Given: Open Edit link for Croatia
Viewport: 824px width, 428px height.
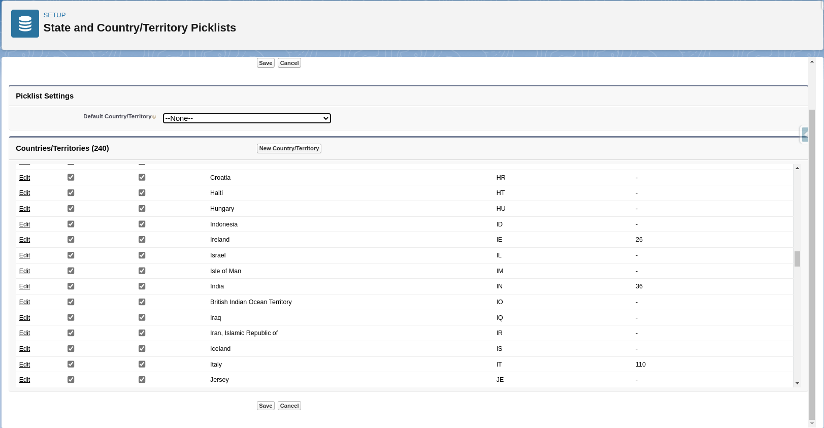Looking at the screenshot, I should (x=24, y=178).
